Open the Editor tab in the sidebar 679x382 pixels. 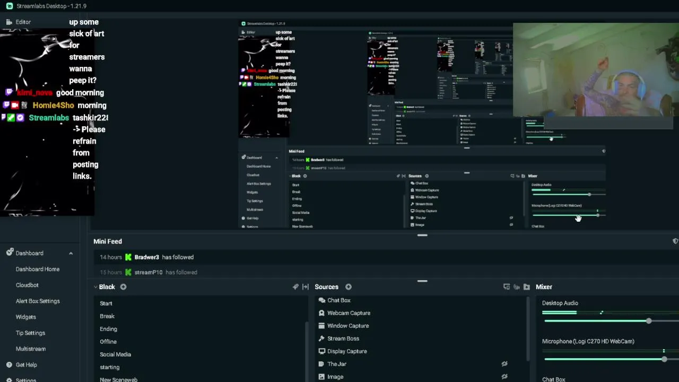click(x=23, y=22)
